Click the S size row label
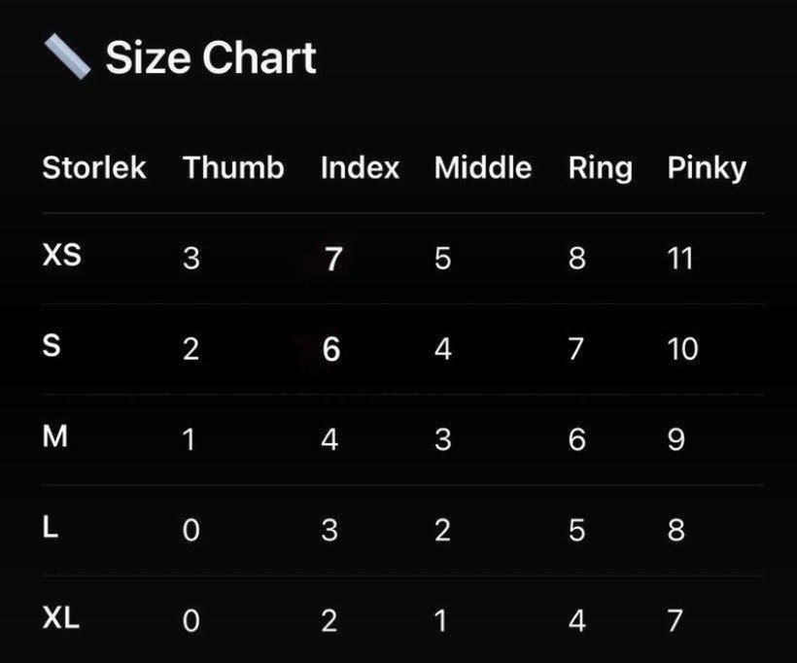797x663 pixels. click(x=52, y=347)
